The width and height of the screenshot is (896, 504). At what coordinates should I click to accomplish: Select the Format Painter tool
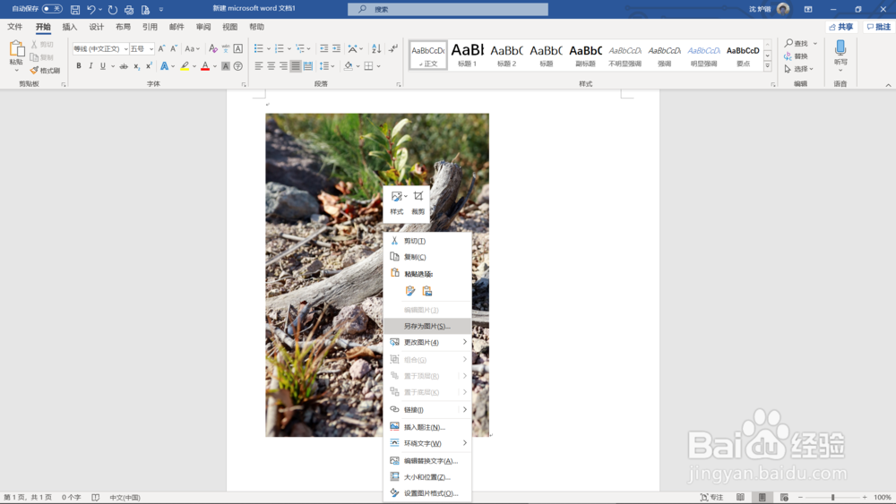point(45,70)
